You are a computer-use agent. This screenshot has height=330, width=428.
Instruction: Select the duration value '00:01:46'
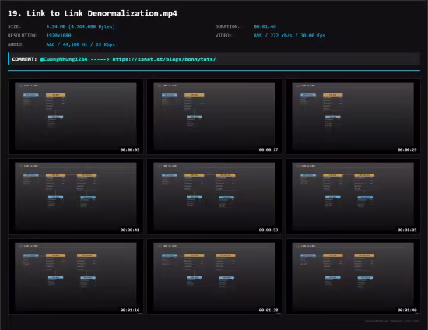pyautogui.click(x=265, y=26)
